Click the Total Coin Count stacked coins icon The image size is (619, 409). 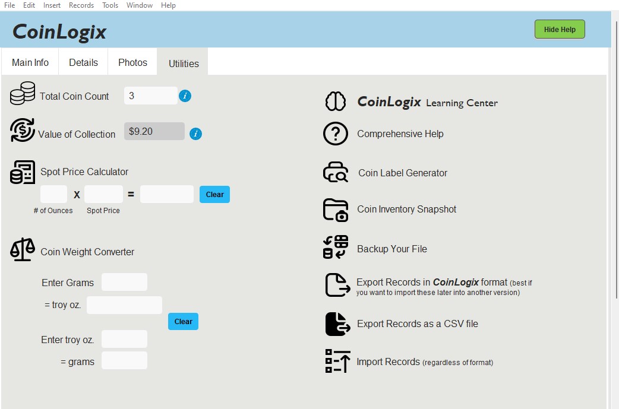23,93
